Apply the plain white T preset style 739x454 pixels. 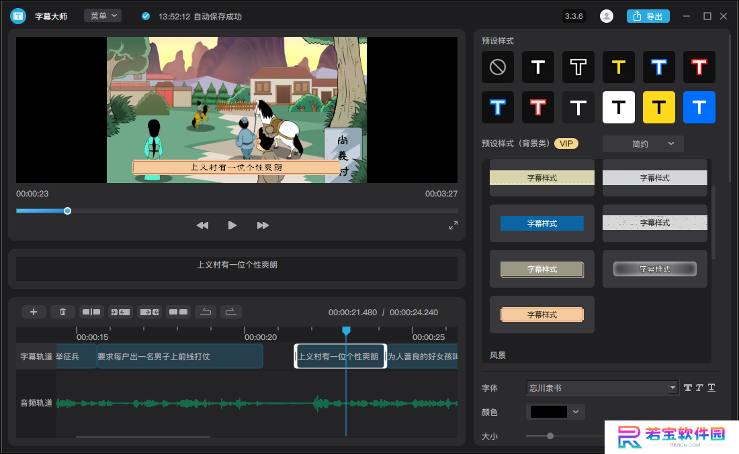click(537, 67)
